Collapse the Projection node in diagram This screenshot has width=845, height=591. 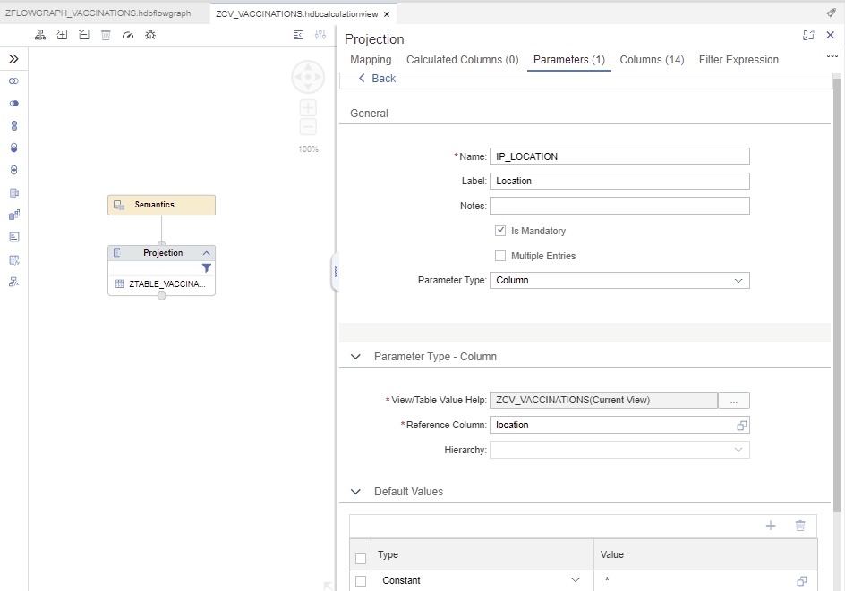(x=207, y=253)
